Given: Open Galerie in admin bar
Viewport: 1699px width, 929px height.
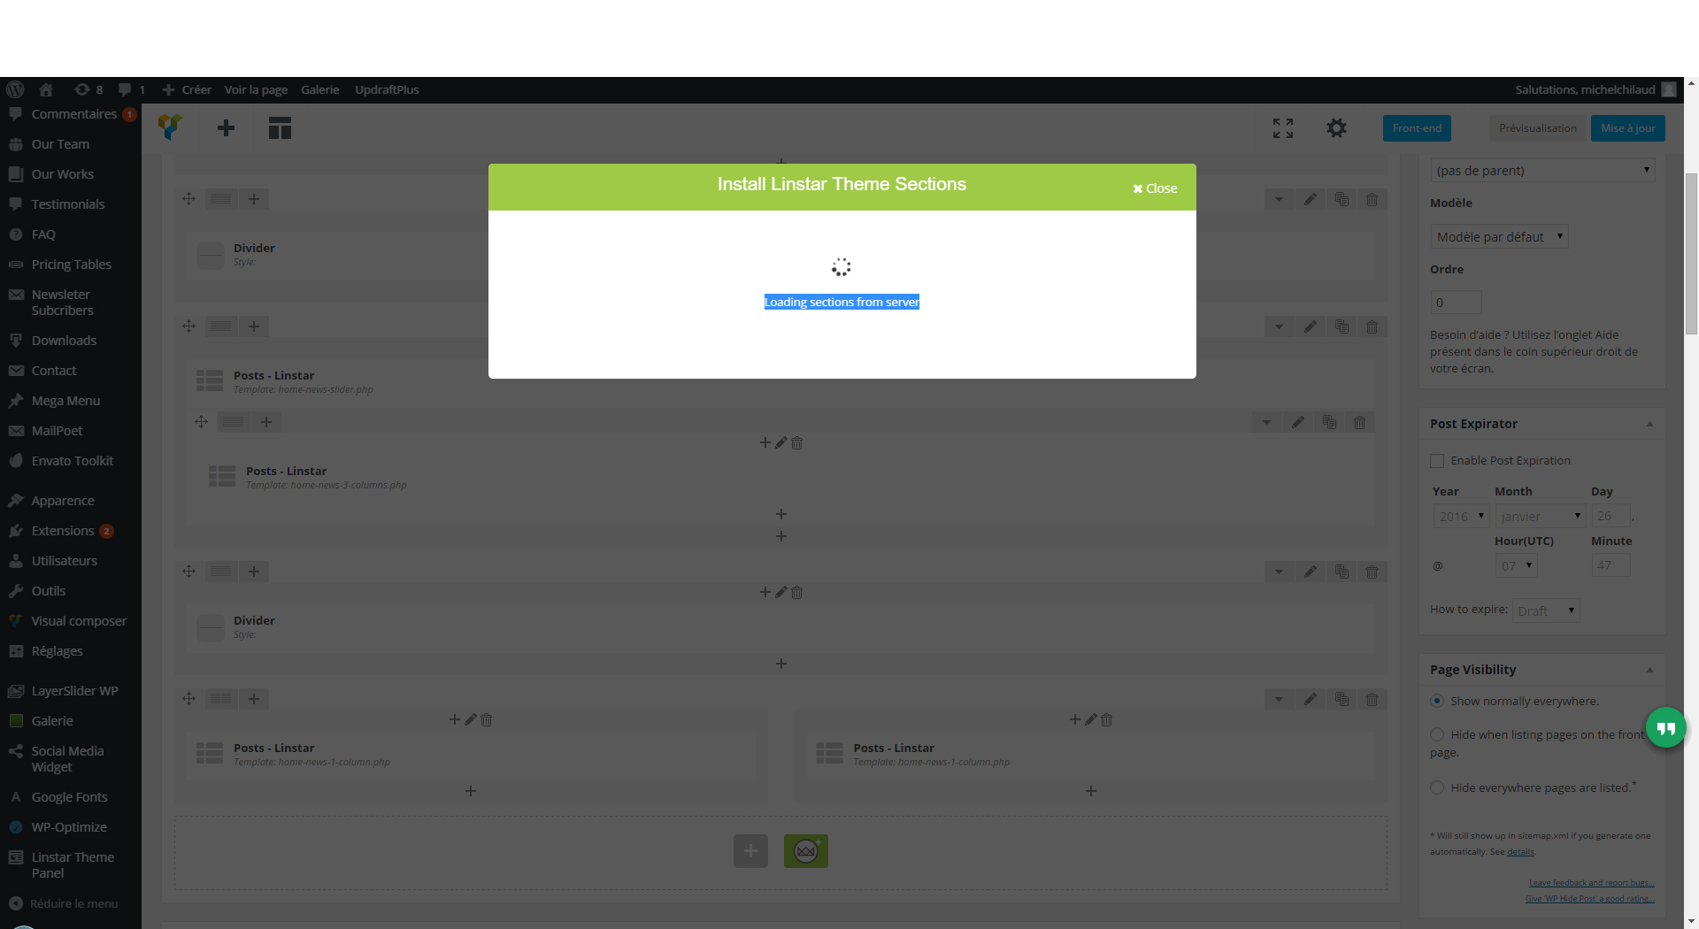Looking at the screenshot, I should [319, 89].
